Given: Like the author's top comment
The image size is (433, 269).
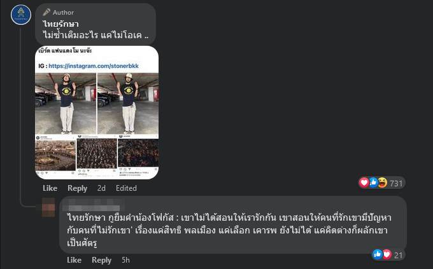Looking at the screenshot, I should 50,188.
